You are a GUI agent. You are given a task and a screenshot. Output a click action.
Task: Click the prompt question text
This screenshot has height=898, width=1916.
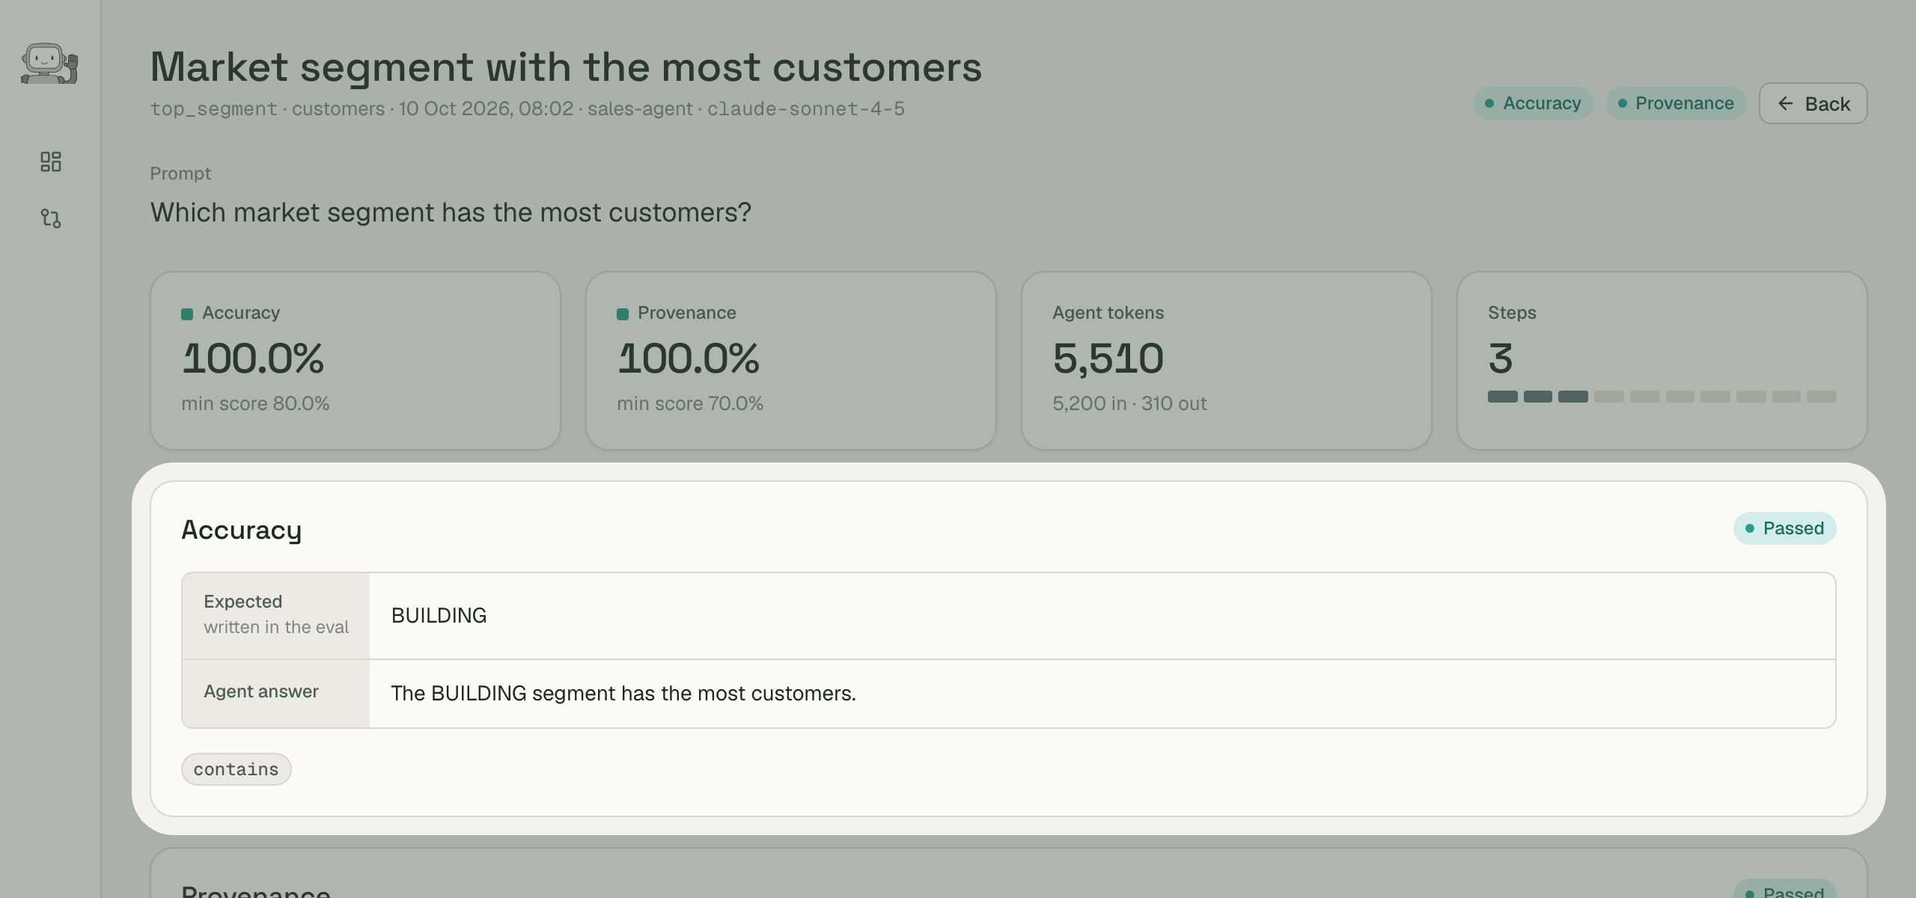pos(451,213)
